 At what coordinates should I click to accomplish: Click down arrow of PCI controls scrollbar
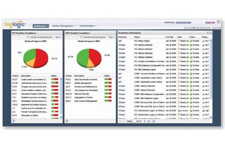(x=61, y=117)
